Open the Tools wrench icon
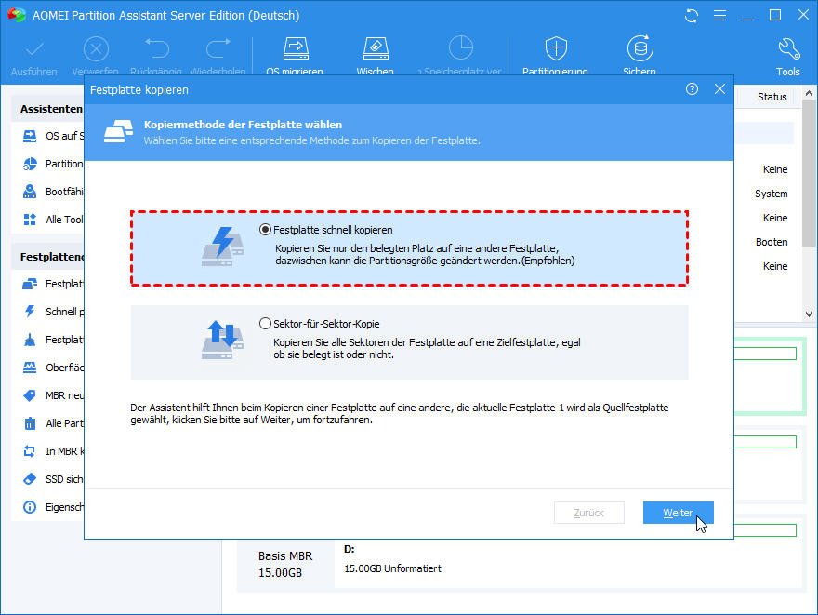818x615 pixels. tap(787, 49)
